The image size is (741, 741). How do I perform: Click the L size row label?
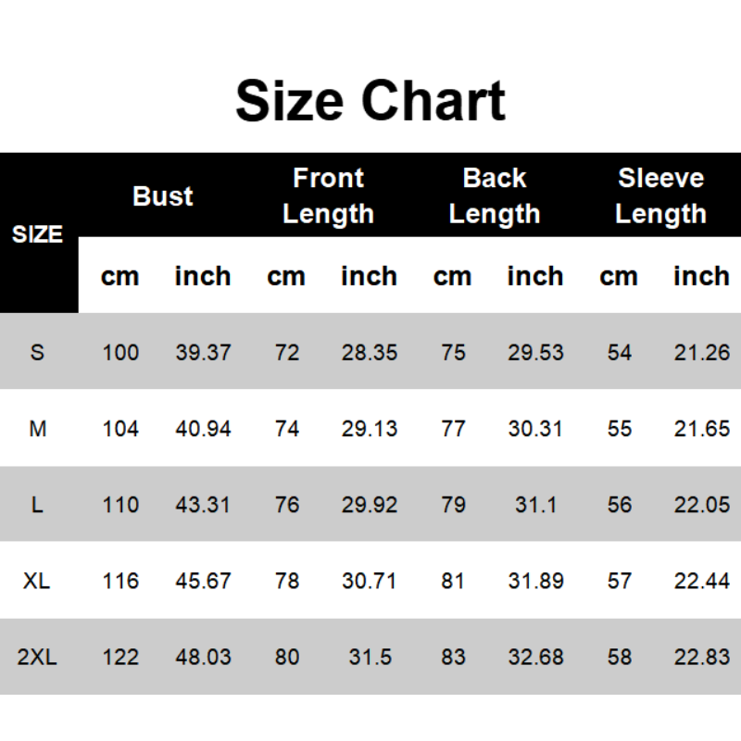click(37, 505)
